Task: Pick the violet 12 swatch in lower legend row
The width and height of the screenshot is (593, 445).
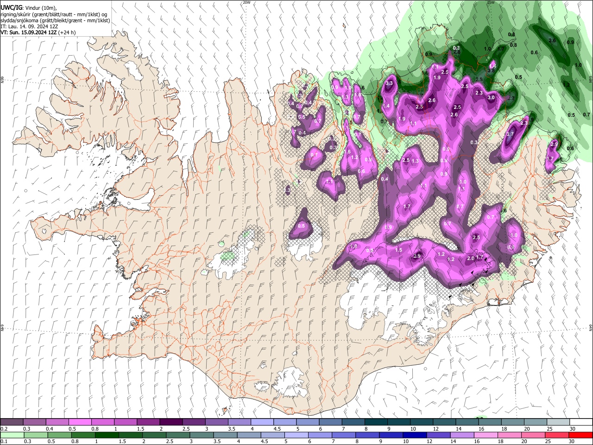Action: pos(437,435)
